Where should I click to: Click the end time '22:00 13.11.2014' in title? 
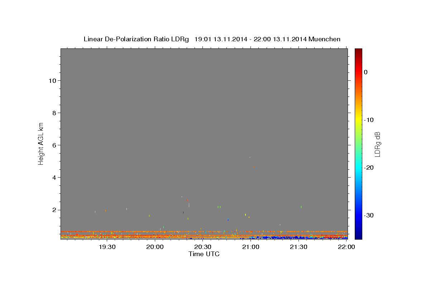coord(280,39)
